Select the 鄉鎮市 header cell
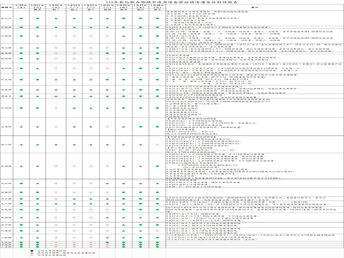 click(6, 7)
